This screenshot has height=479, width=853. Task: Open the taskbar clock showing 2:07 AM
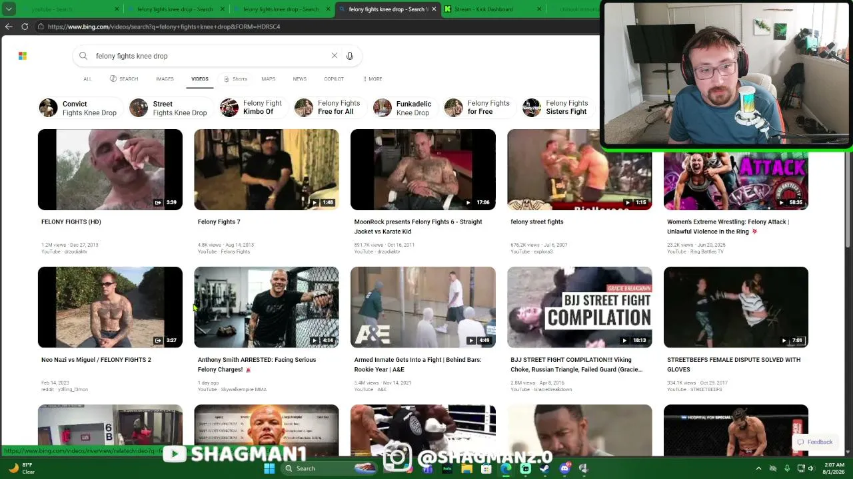[834, 468]
